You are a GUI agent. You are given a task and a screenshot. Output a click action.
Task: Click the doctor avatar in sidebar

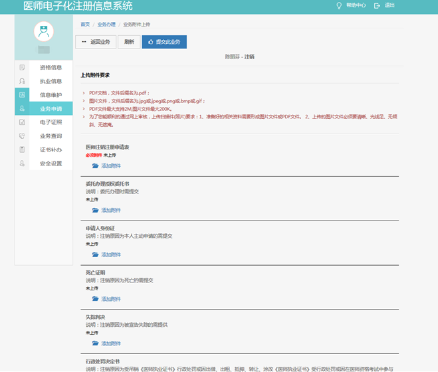click(44, 31)
